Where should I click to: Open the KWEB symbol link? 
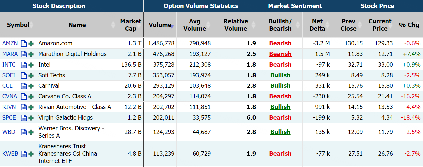[10, 154]
